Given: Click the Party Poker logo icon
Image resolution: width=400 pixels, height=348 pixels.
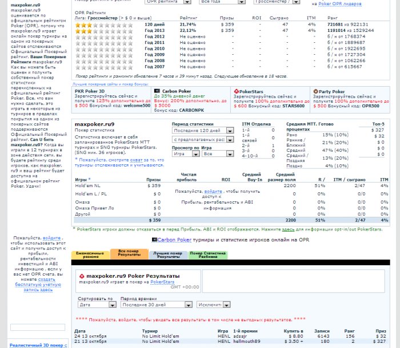Looking at the screenshot, I should click(x=315, y=91).
